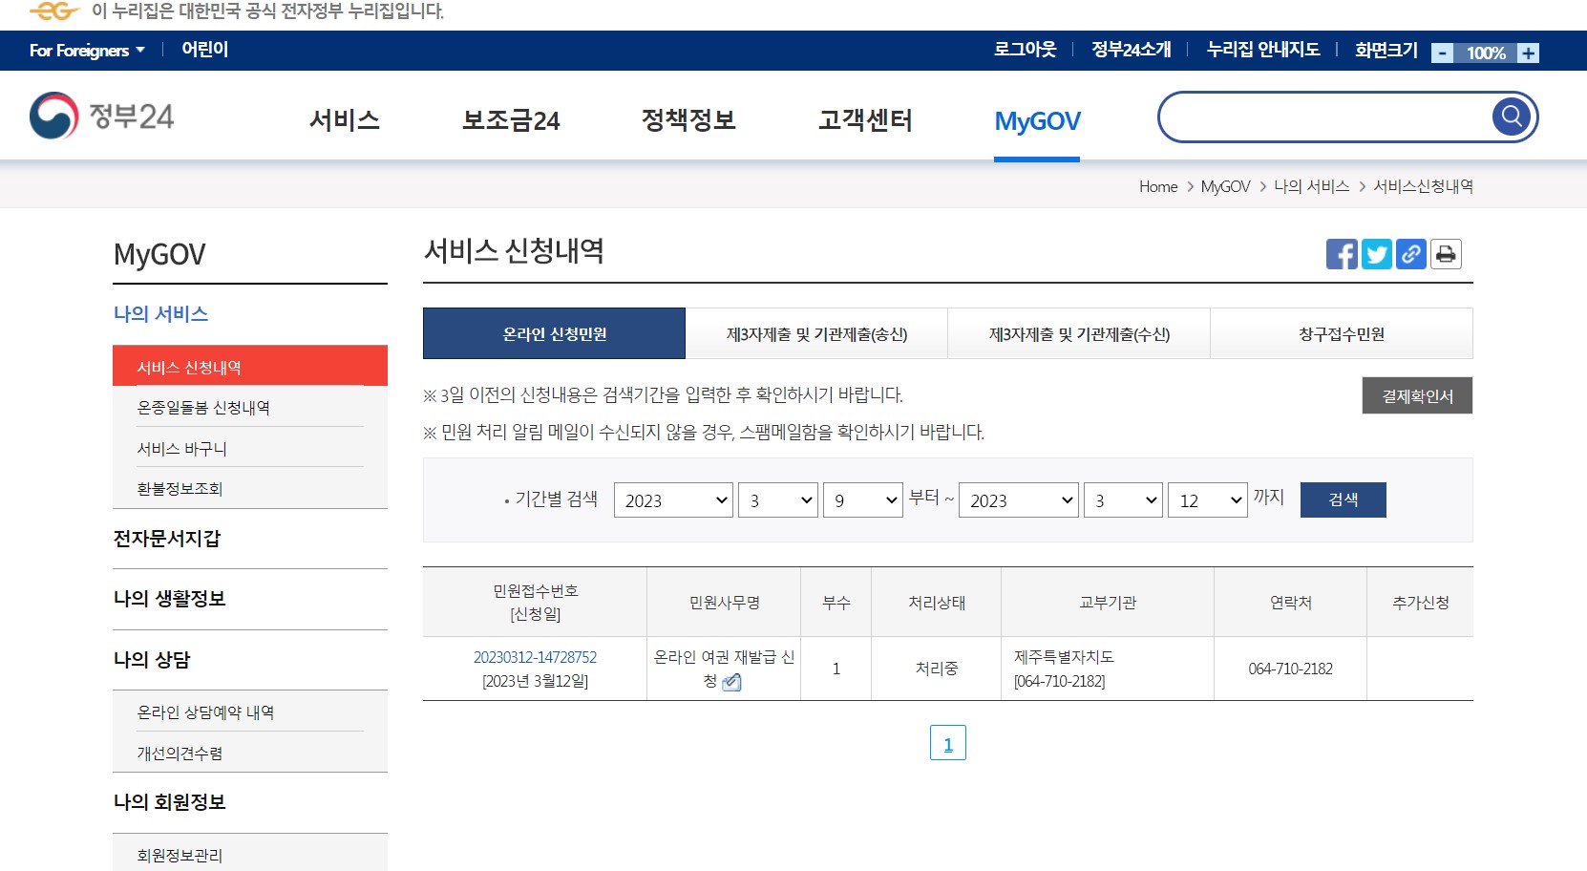Open receipt number 20230312-14728752 link
Image resolution: width=1587 pixels, height=871 pixels.
pyautogui.click(x=536, y=657)
